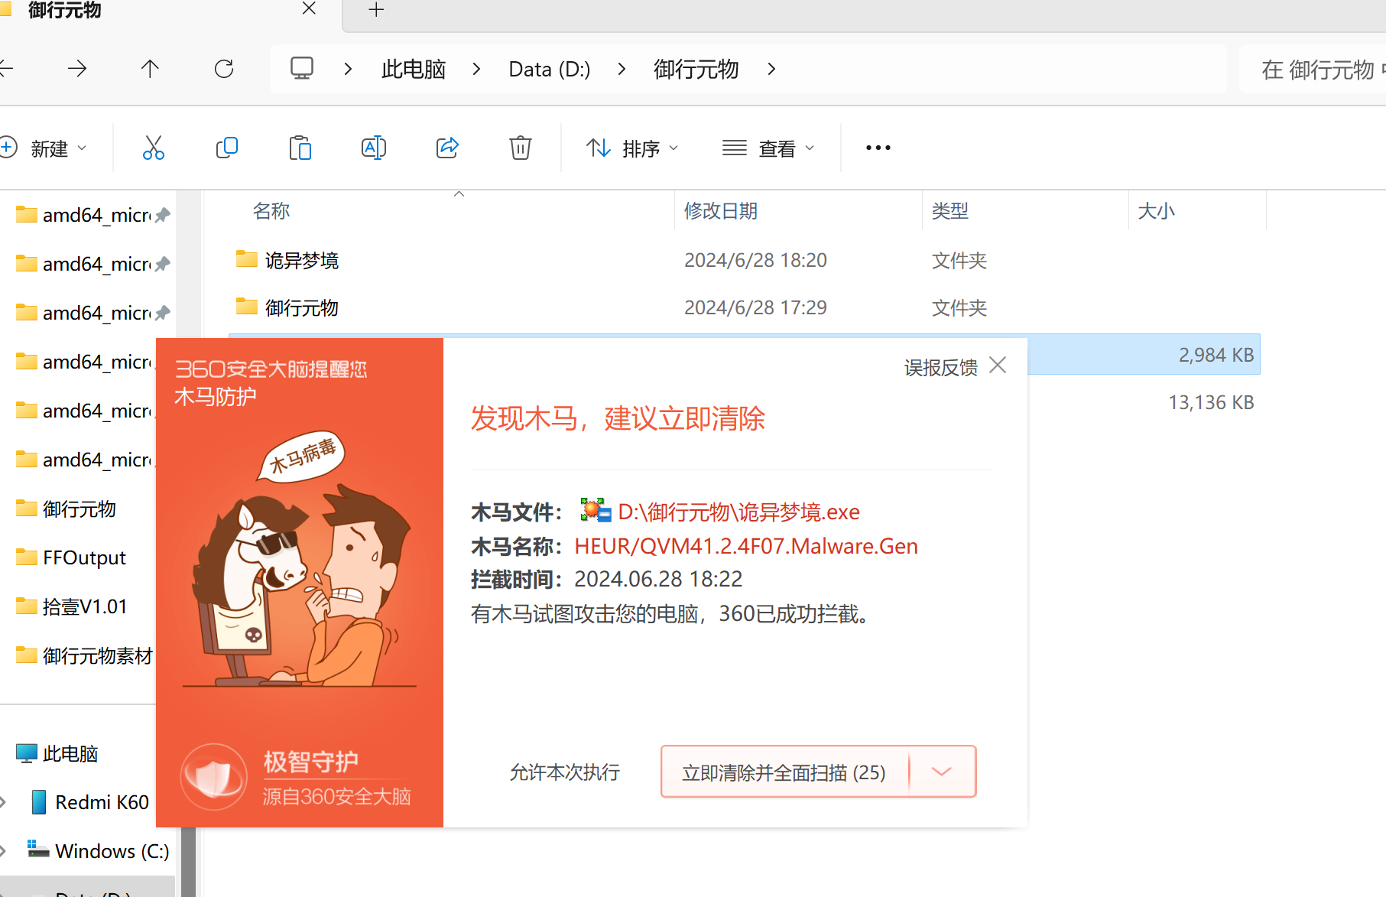Expand the Redmi K60 tree node arrow

tap(4, 802)
